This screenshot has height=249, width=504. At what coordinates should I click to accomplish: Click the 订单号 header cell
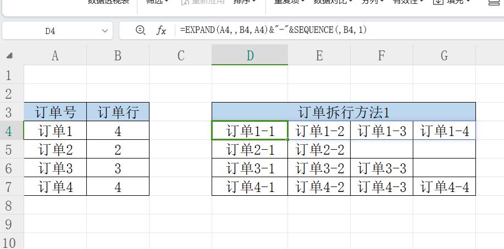click(x=56, y=112)
